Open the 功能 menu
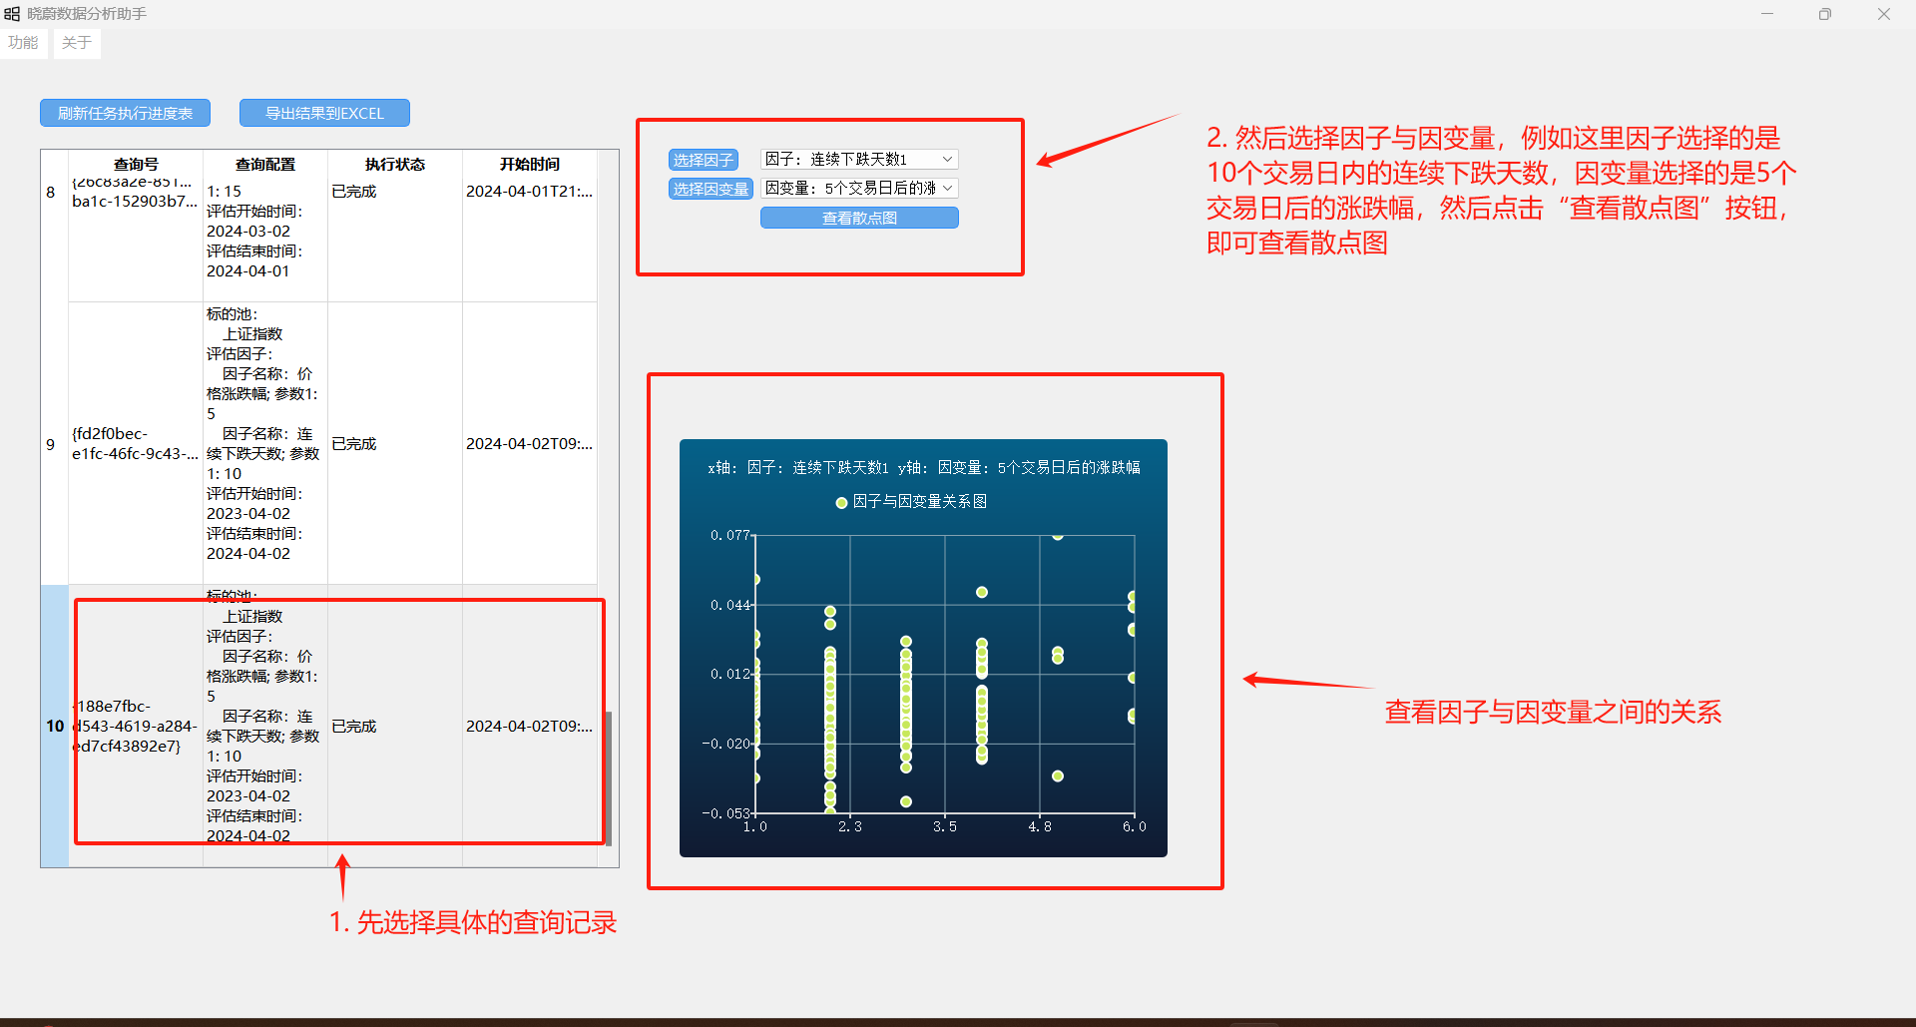 pos(23,43)
